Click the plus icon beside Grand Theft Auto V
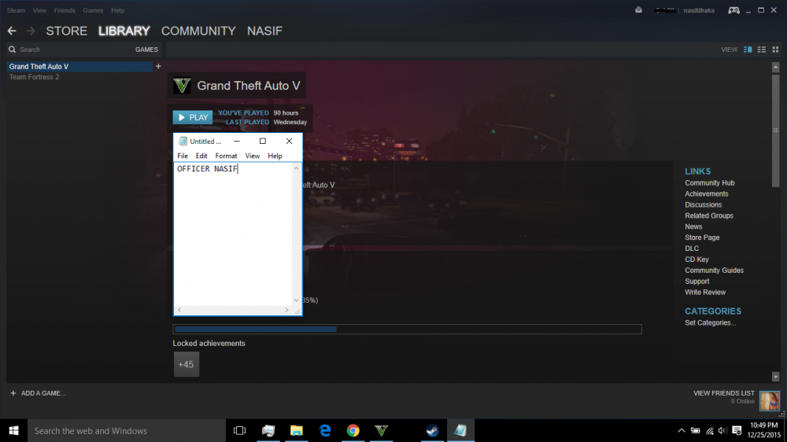The image size is (787, 442). (x=158, y=66)
